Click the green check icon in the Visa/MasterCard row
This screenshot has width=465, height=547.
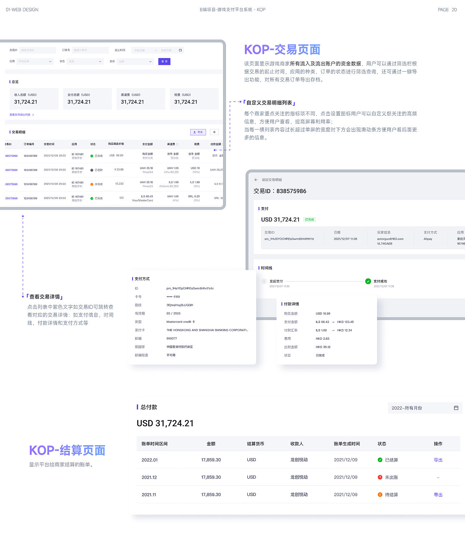point(92,198)
